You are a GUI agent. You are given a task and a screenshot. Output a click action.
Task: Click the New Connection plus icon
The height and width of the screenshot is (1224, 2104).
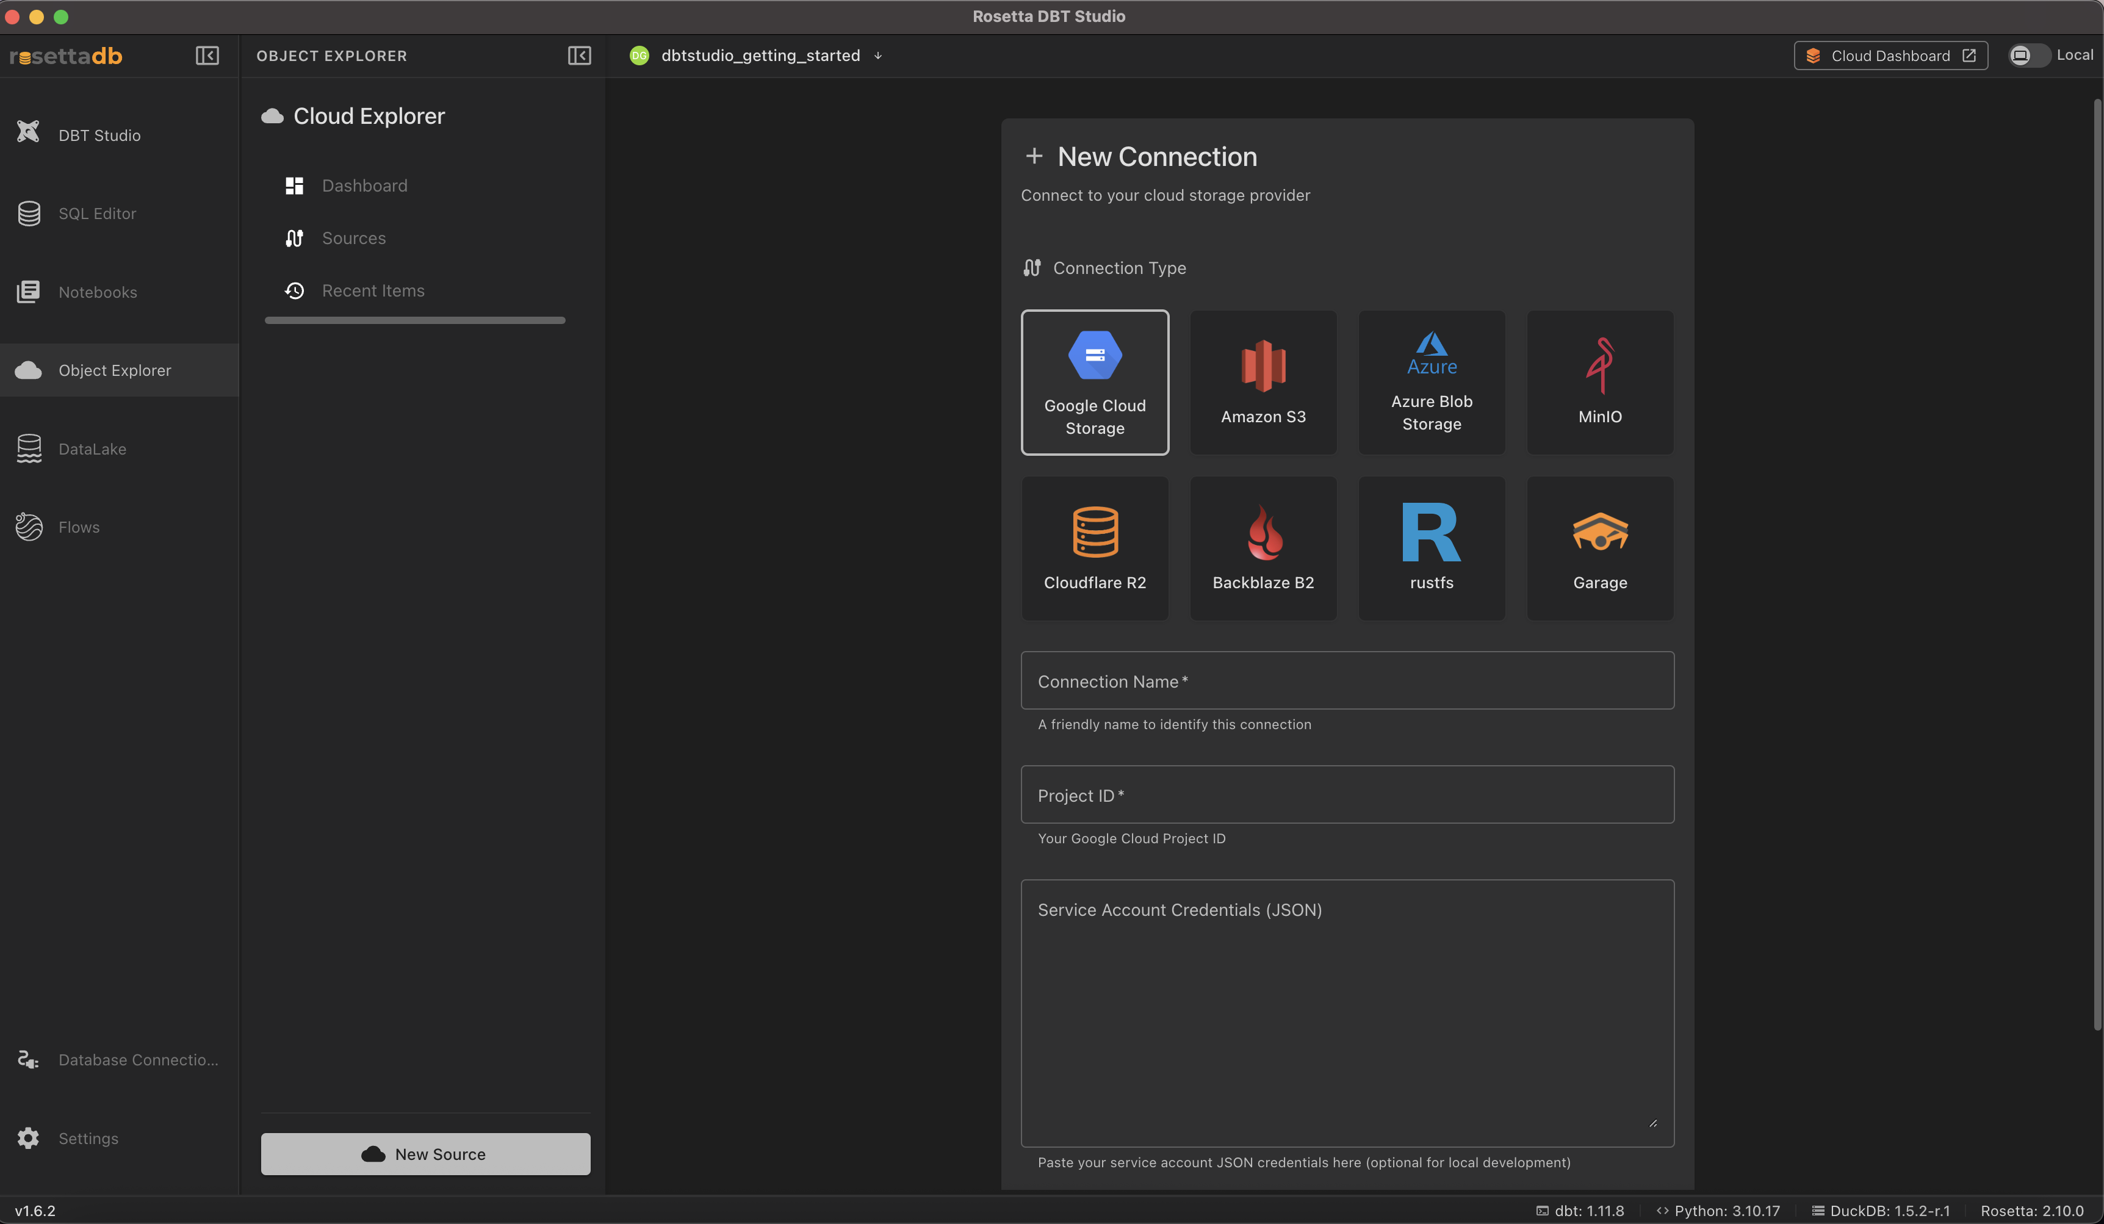coord(1034,156)
